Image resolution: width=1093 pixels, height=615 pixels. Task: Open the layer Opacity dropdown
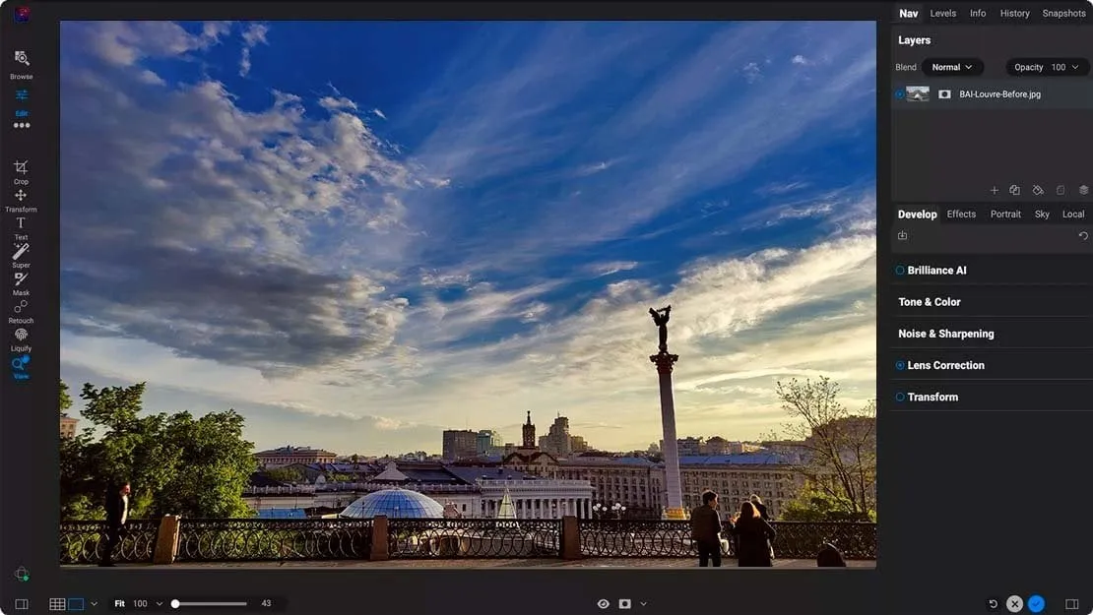point(1048,67)
